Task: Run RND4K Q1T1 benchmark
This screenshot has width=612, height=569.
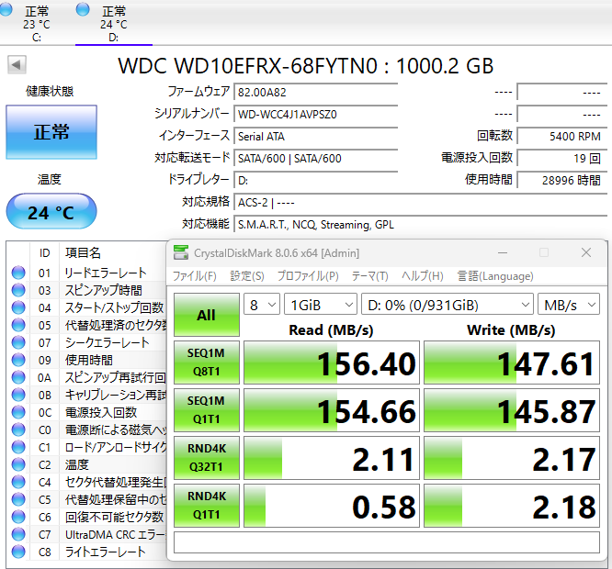Action: pos(207,506)
